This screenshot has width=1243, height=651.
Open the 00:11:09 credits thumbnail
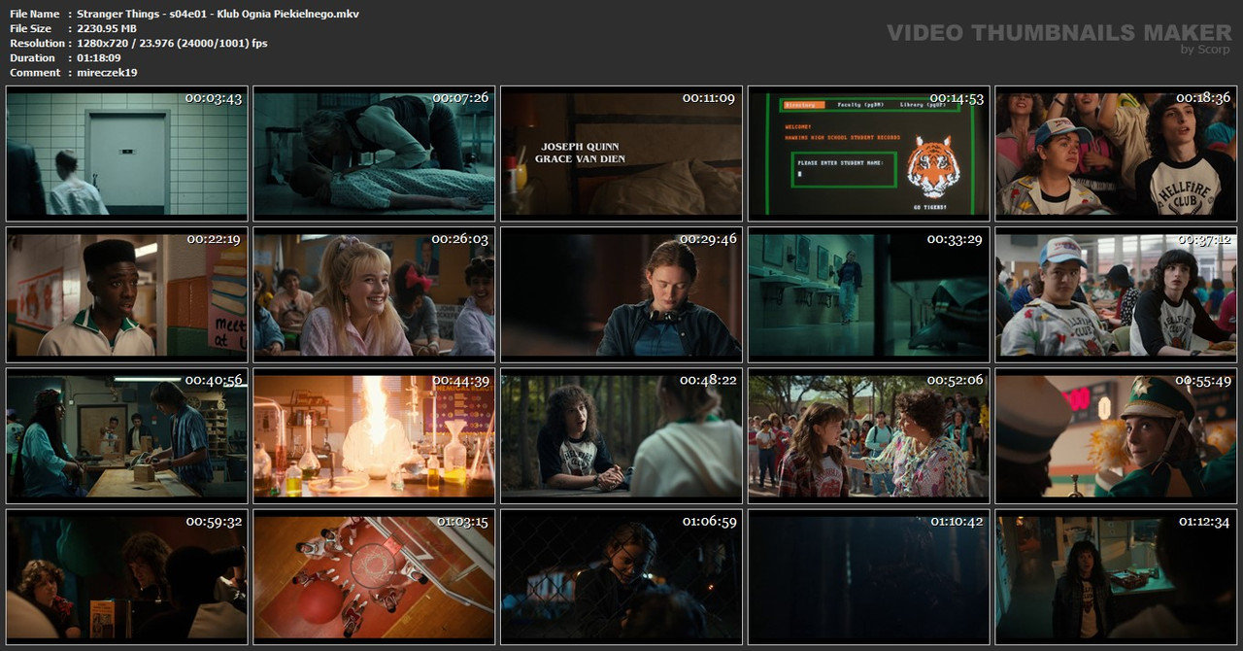tap(621, 154)
